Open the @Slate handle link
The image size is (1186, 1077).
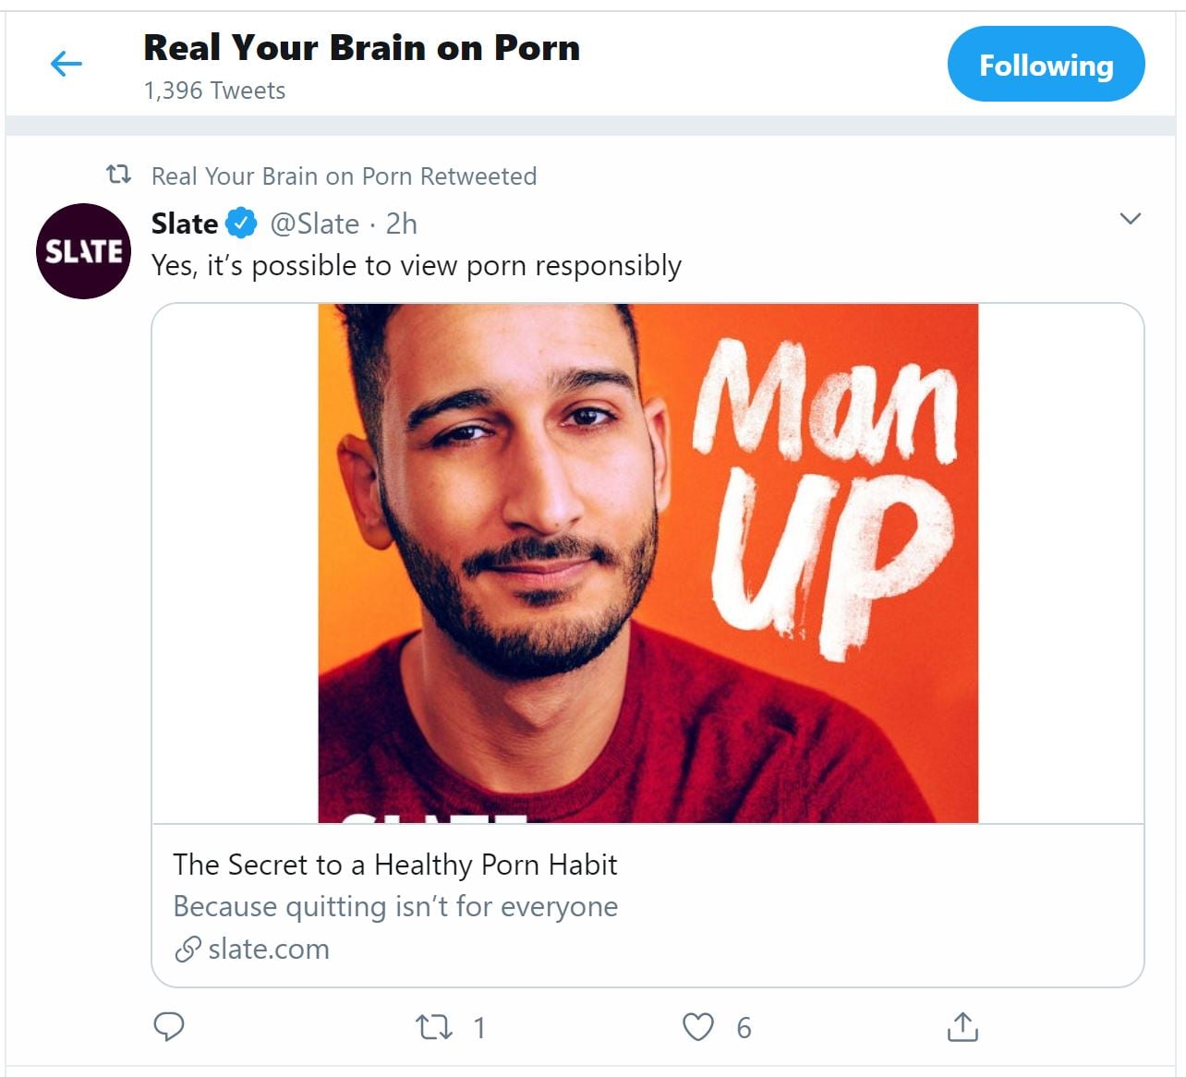point(314,224)
